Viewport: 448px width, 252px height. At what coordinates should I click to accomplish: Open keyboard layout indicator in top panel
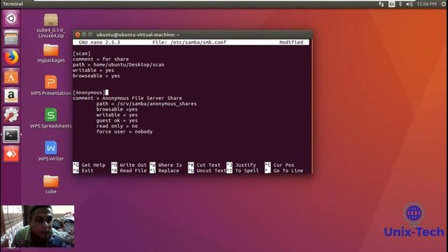[392, 4]
